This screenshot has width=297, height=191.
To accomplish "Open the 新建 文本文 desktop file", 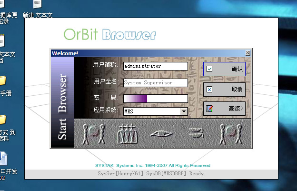I will coord(37,9).
